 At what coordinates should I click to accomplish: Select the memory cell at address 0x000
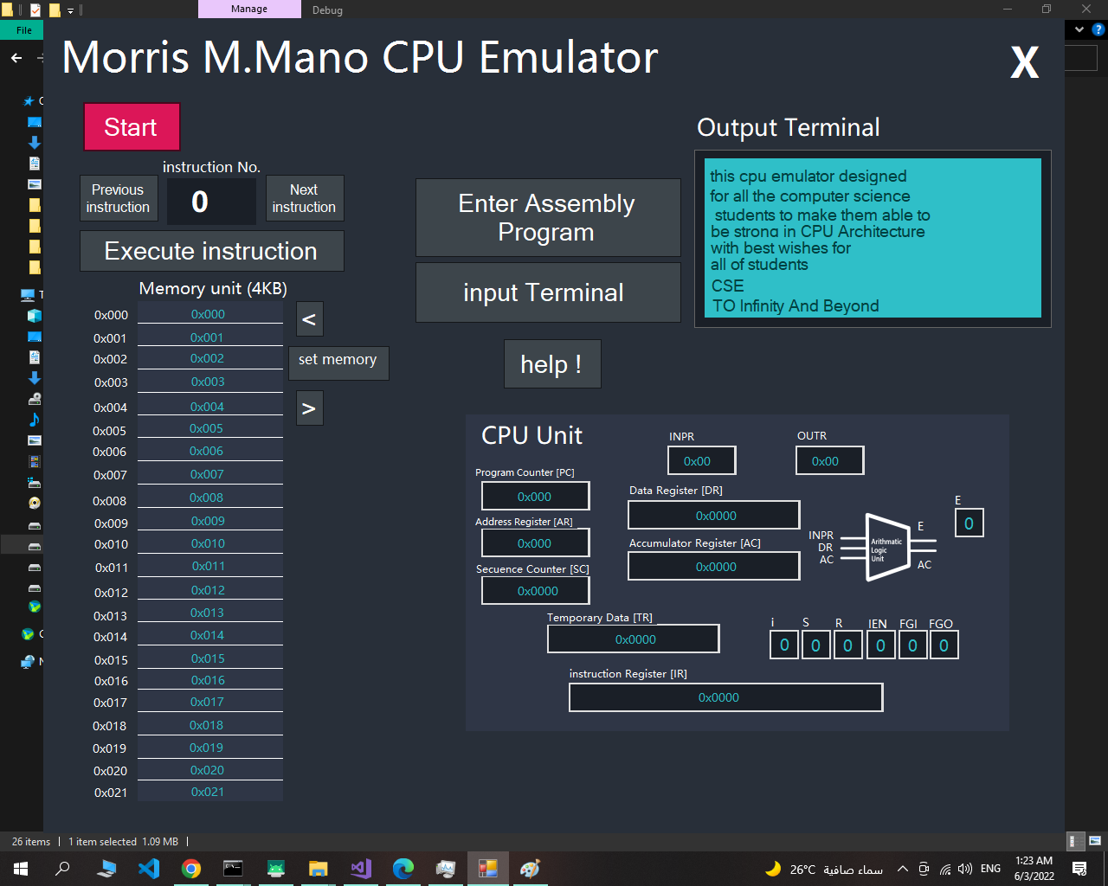coord(210,315)
